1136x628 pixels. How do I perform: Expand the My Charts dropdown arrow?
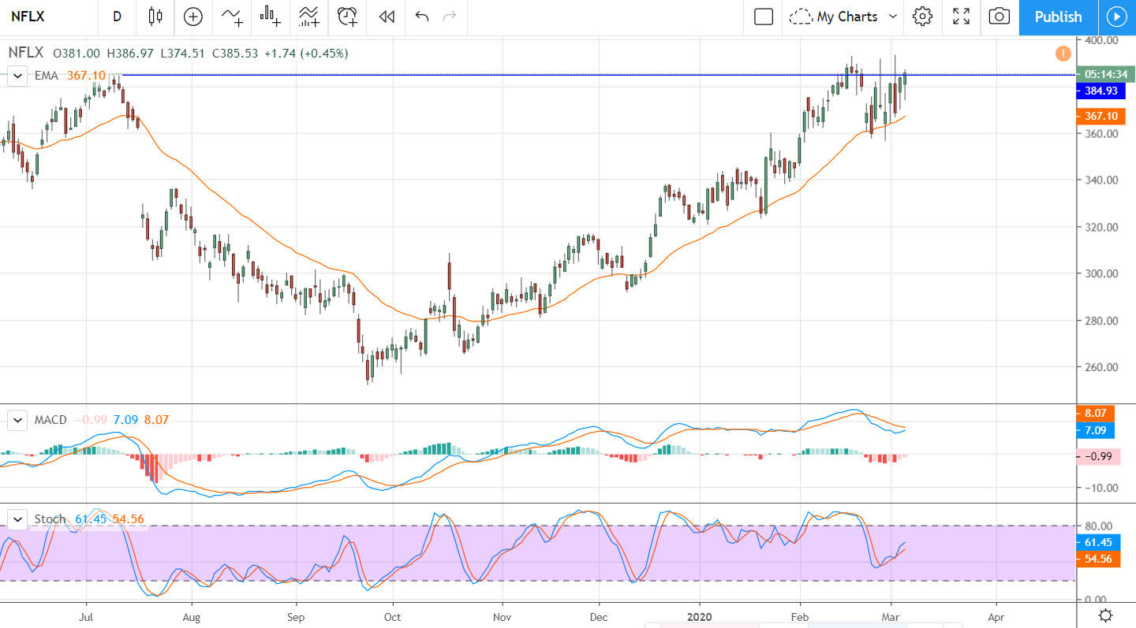tap(893, 17)
